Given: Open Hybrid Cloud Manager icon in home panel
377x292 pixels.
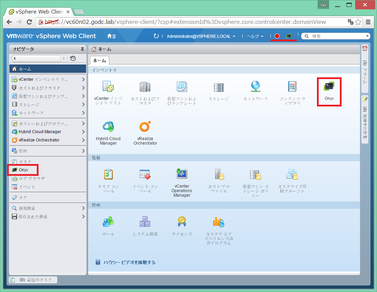Looking at the screenshot, I should 108,127.
